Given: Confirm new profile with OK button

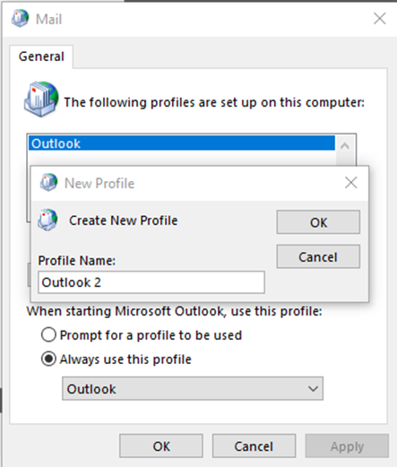Looking at the screenshot, I should click(x=318, y=222).
